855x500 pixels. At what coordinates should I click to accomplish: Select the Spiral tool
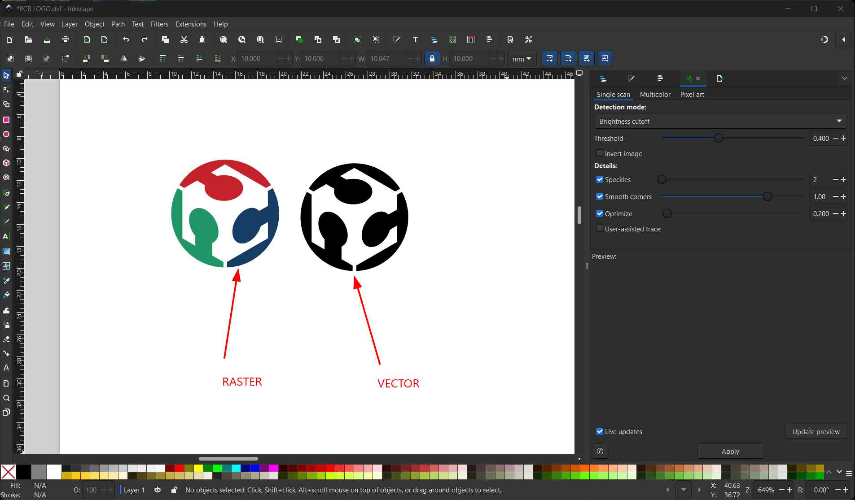pos(6,178)
